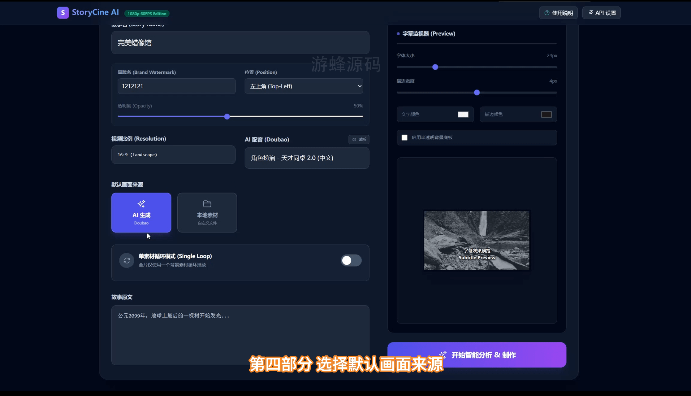
Task: Enable the 启用半透明背景底板 checkbox
Action: (404, 137)
